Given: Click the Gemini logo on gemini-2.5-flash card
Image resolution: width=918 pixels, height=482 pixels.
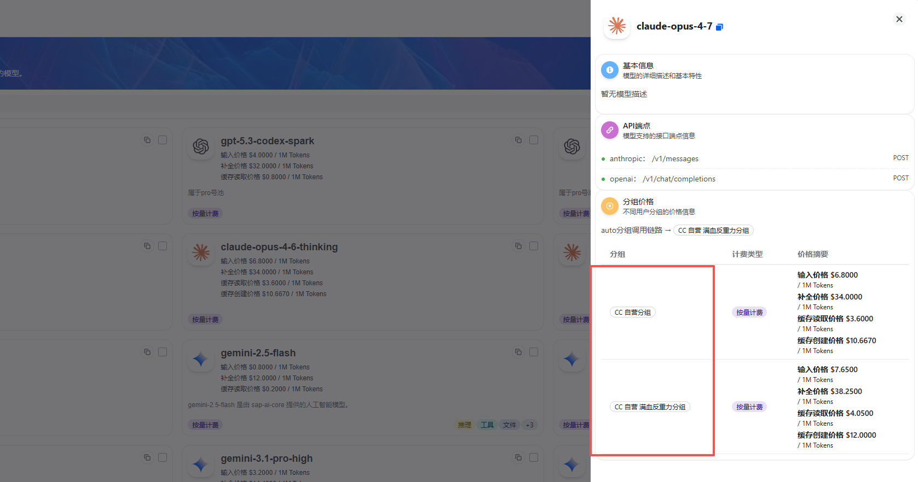Looking at the screenshot, I should [201, 358].
